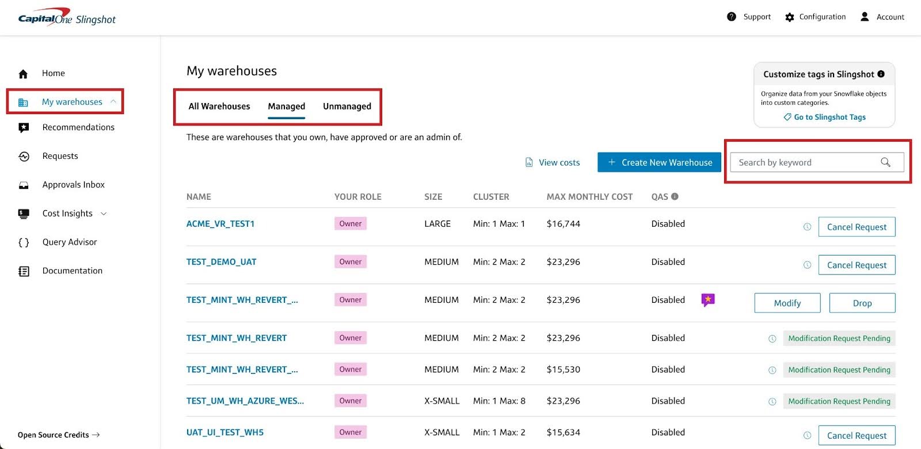Click the QAS column info icon

point(675,196)
